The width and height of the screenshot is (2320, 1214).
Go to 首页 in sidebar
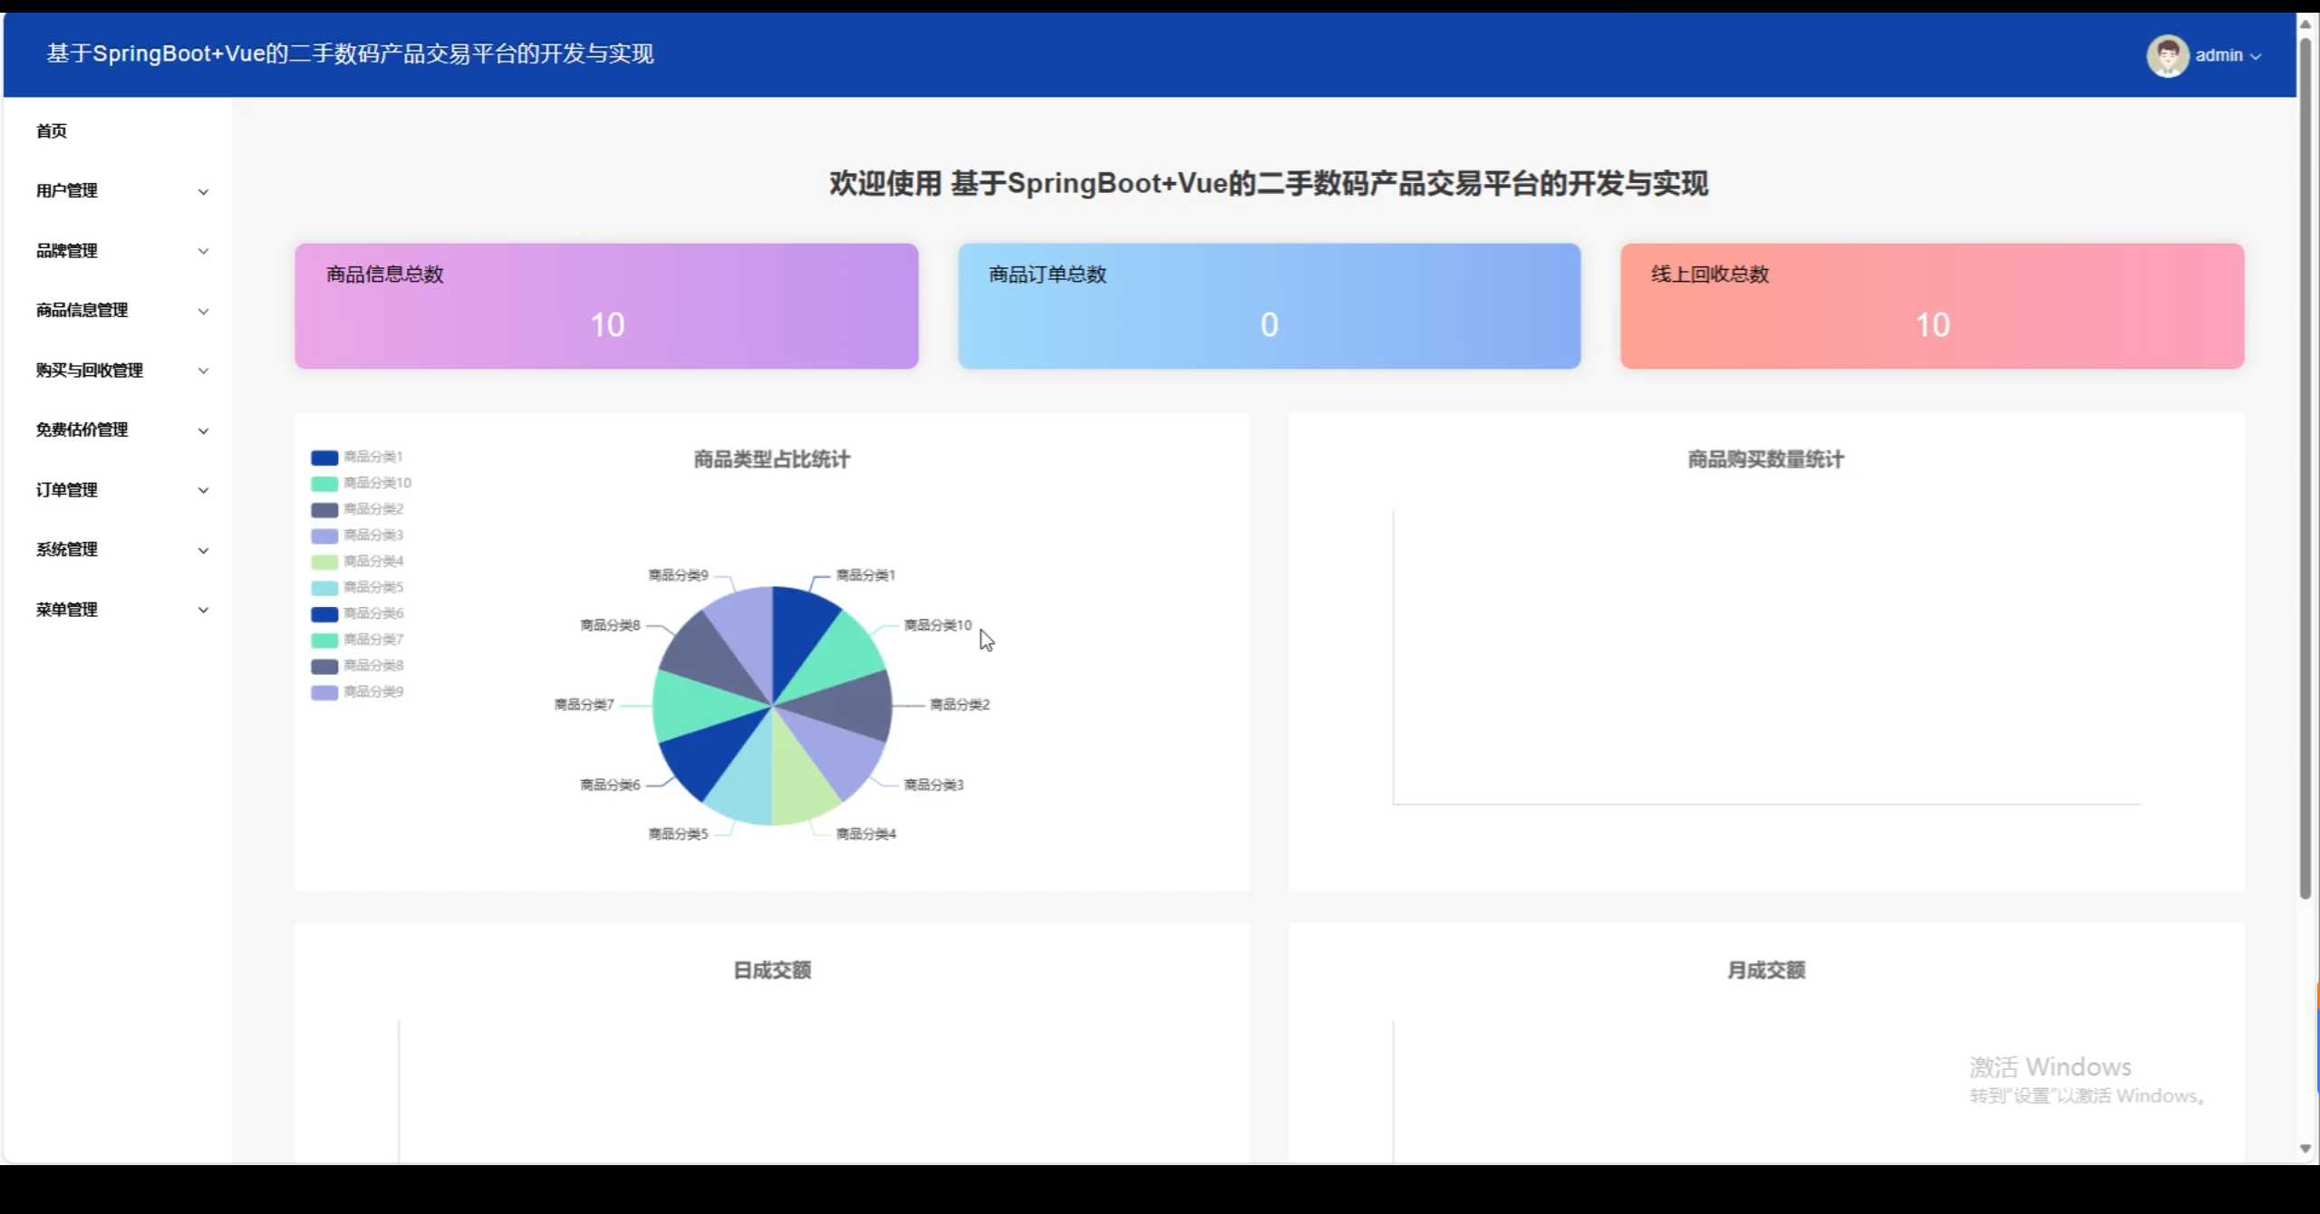pos(52,131)
